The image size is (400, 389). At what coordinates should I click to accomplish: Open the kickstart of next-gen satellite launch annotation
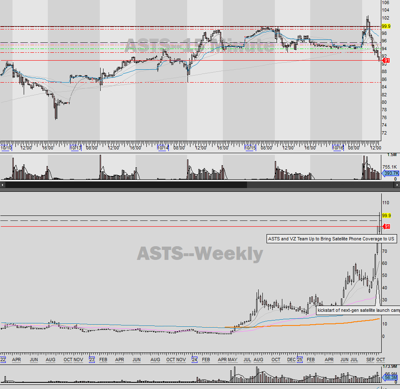(358, 310)
